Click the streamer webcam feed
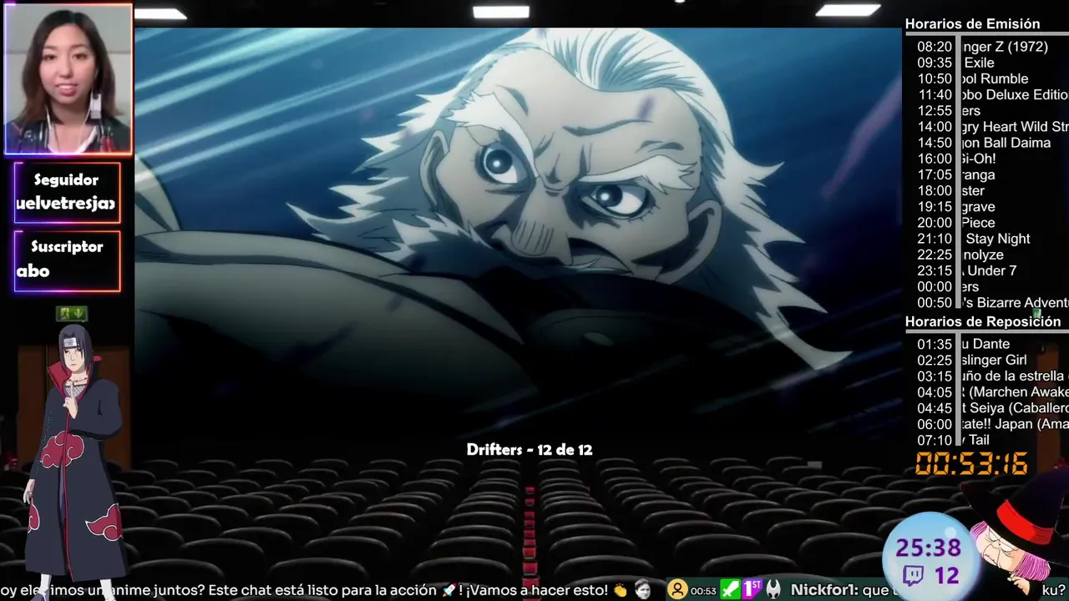Viewport: 1069px width, 601px height. coord(68,79)
